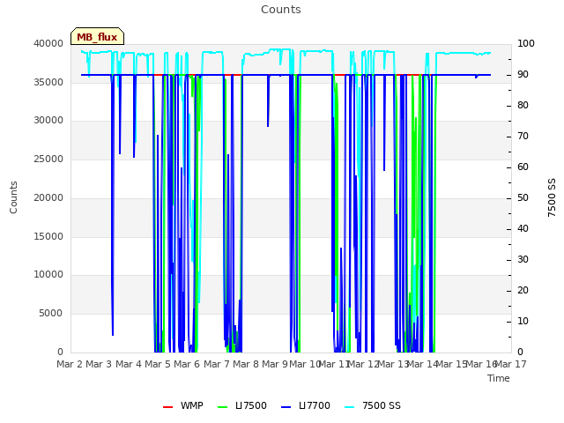Screen dimensions: 564x423
Task: Click the 30 right-axis tick label
Action: (x=523, y=260)
